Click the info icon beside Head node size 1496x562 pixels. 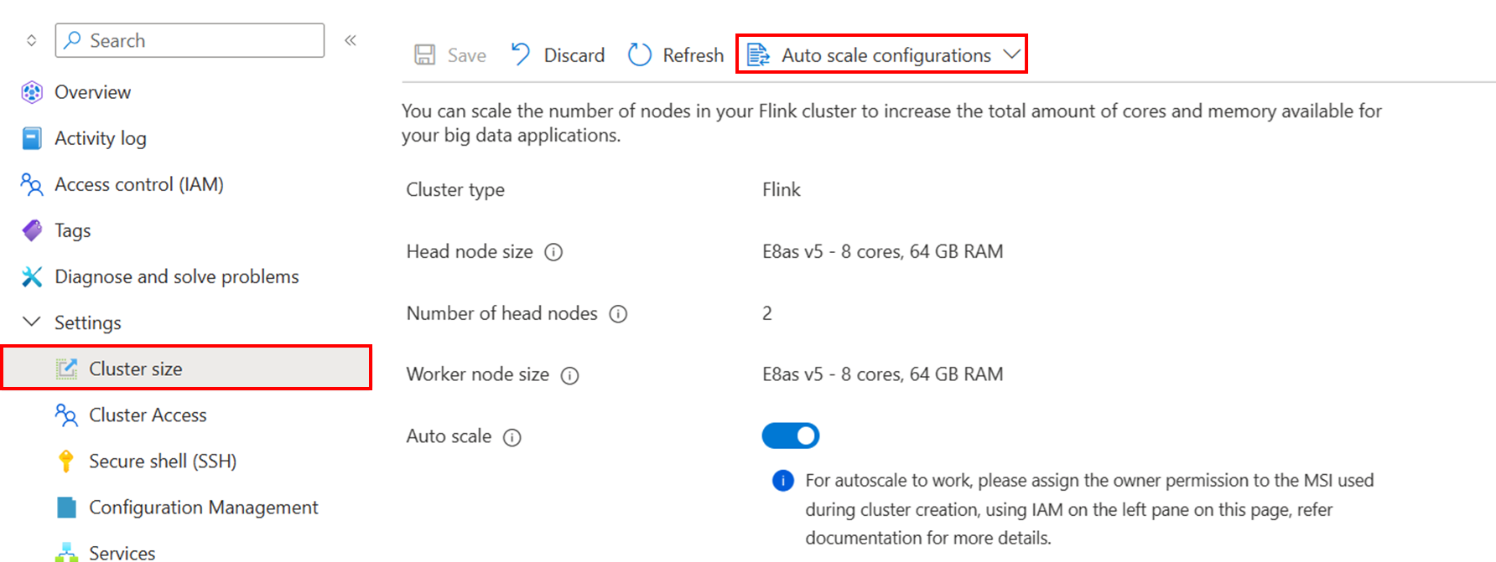click(x=553, y=252)
